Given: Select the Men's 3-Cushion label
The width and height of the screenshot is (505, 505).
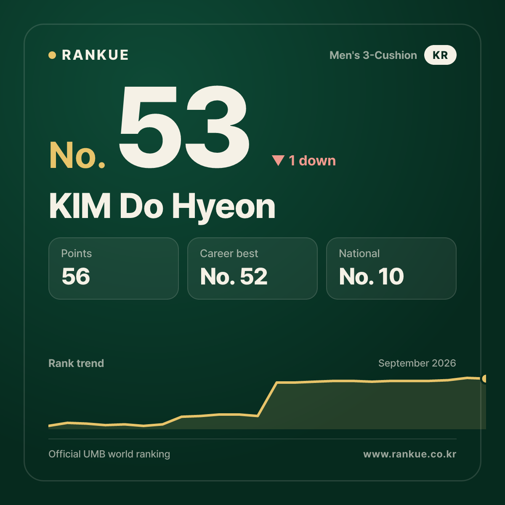Looking at the screenshot, I should 373,55.
